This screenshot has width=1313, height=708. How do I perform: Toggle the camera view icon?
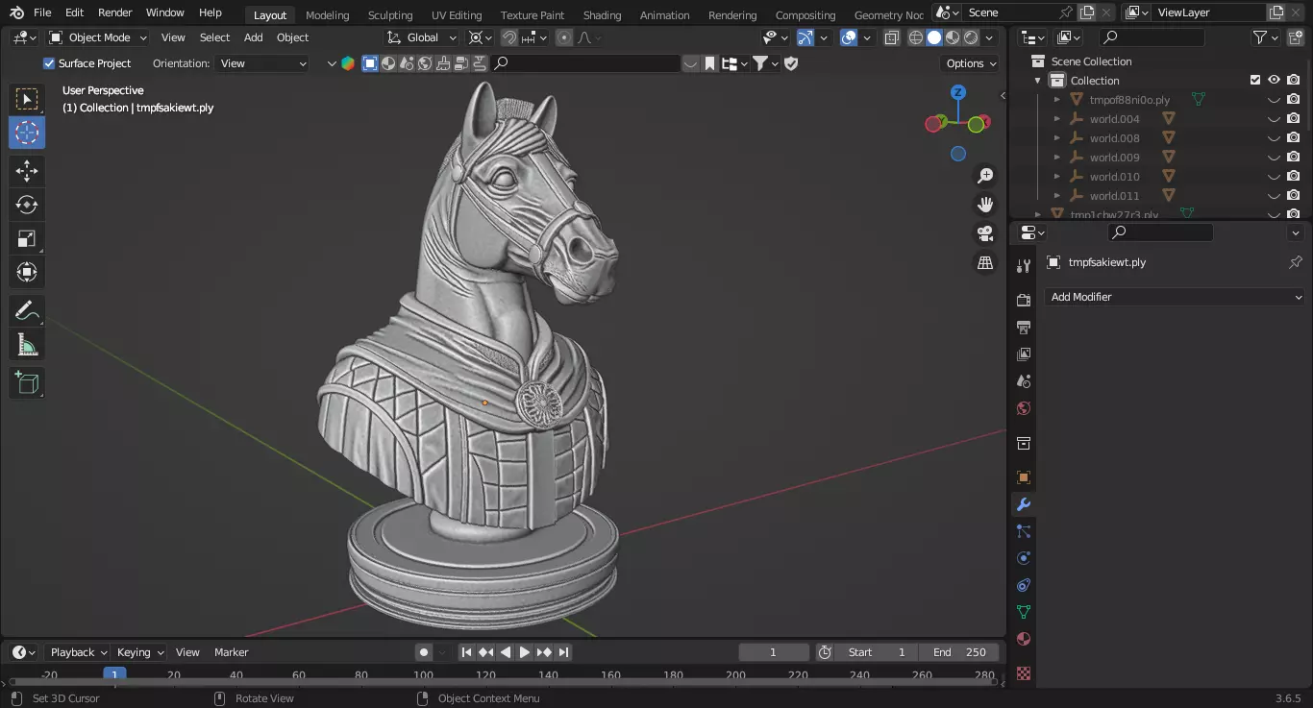pyautogui.click(x=985, y=233)
